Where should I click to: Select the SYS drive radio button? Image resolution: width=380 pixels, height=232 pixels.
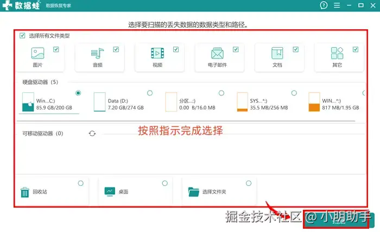coord(294,93)
